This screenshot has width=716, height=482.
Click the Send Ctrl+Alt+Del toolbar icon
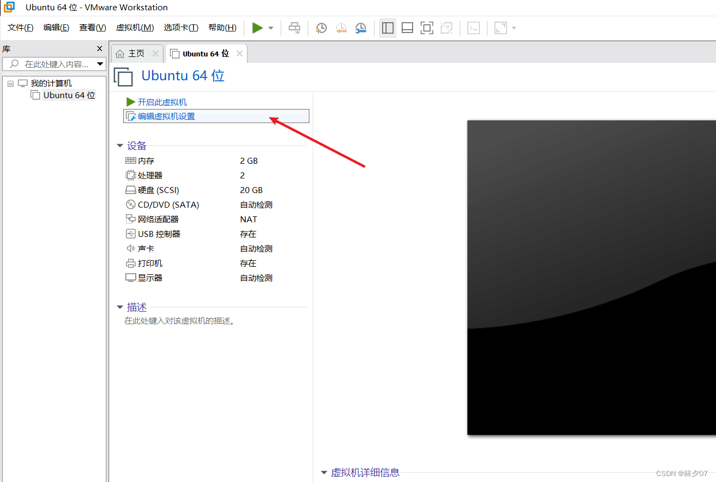pyautogui.click(x=294, y=28)
